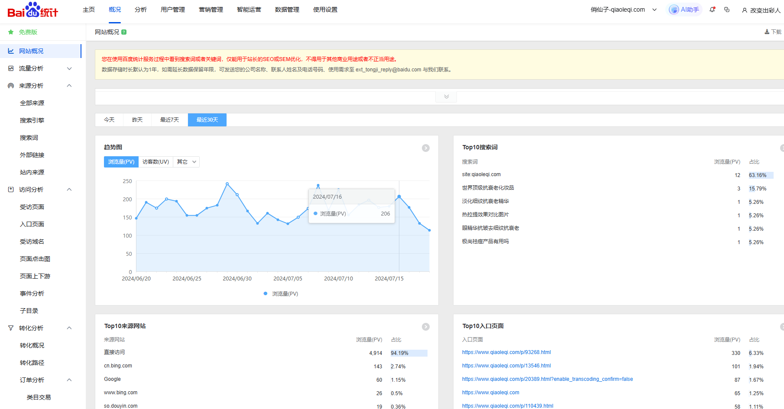Open entry page link p/20389.html
The width and height of the screenshot is (784, 409).
point(548,379)
